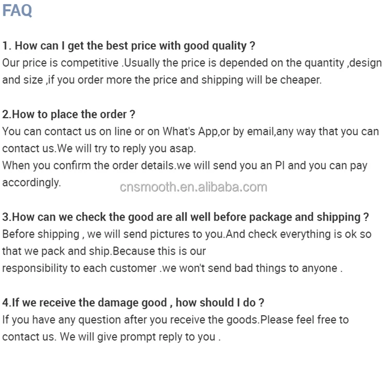Click 'We will give prompt reply' line
Screen dimensions: 386x372
pyautogui.click(x=111, y=337)
